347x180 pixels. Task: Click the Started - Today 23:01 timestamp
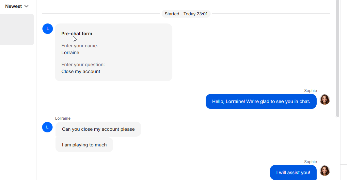click(186, 14)
